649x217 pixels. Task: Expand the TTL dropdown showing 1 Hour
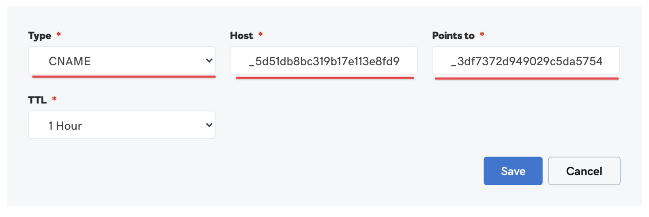122,125
